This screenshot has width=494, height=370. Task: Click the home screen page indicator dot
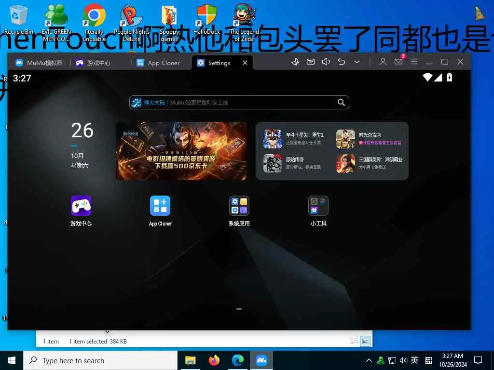tap(239, 309)
